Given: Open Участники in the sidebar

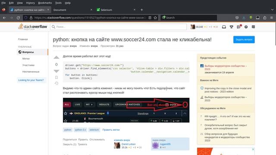Looking at the screenshot, I should 28,65.
